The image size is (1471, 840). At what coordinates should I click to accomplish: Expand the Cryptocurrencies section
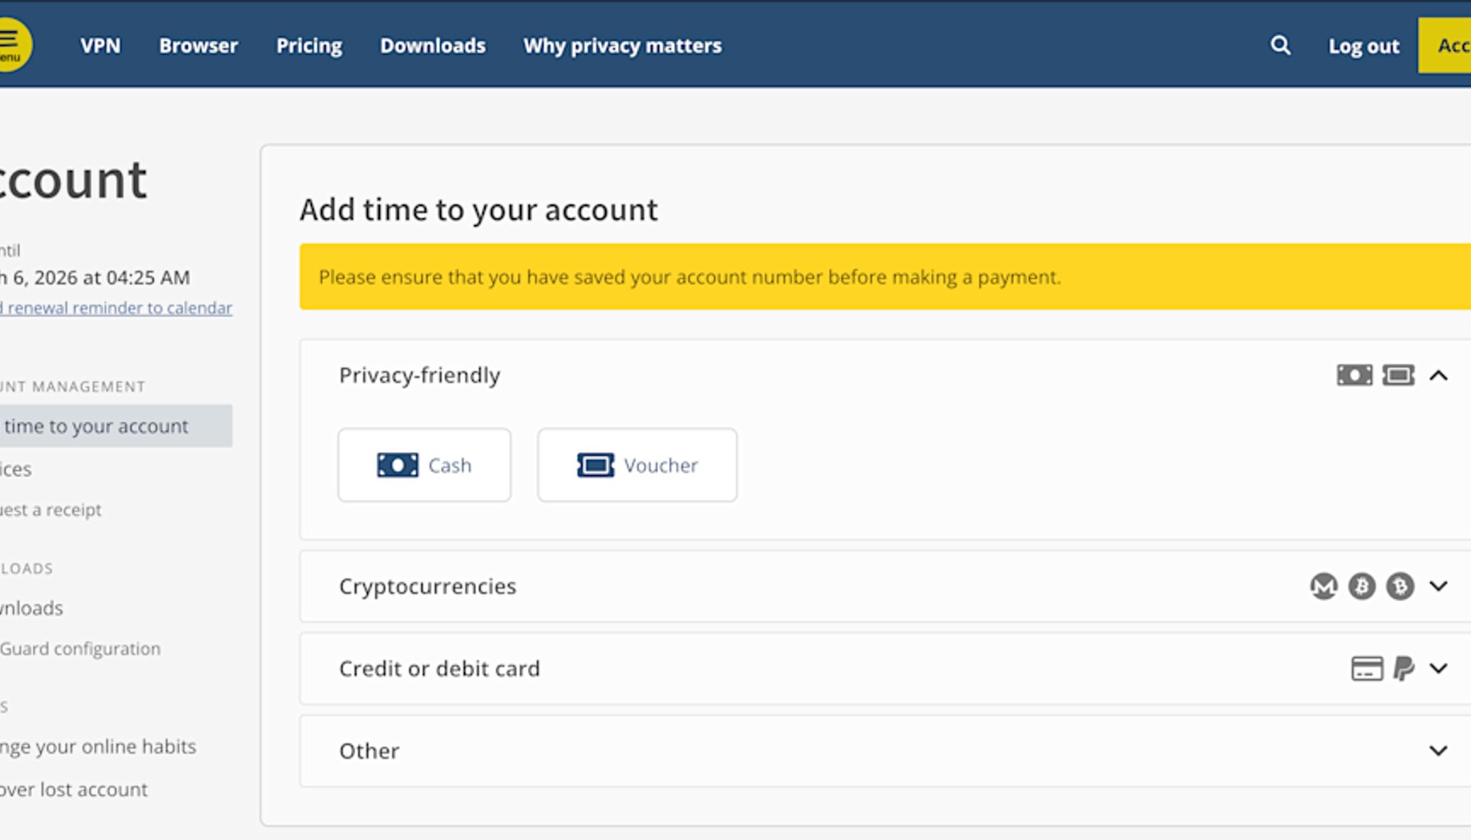[1438, 587]
